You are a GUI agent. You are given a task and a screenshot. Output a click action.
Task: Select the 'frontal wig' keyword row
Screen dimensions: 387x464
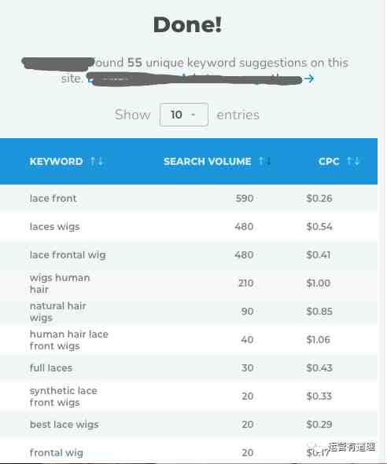point(189,452)
